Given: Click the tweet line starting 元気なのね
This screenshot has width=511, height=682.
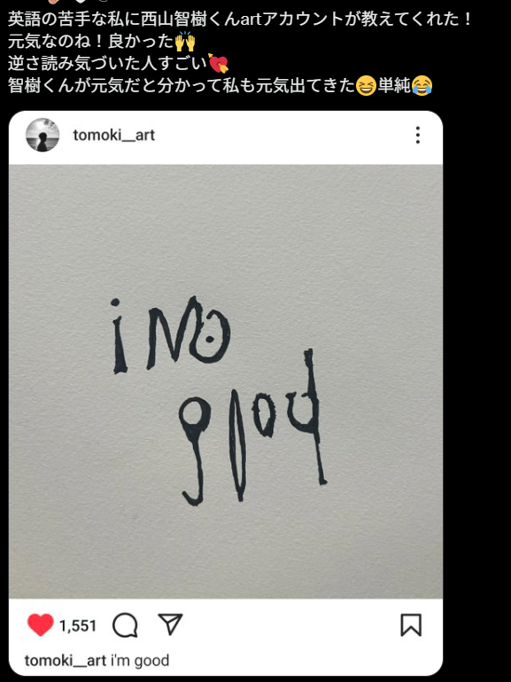Looking at the screenshot, I should [x=102, y=42].
